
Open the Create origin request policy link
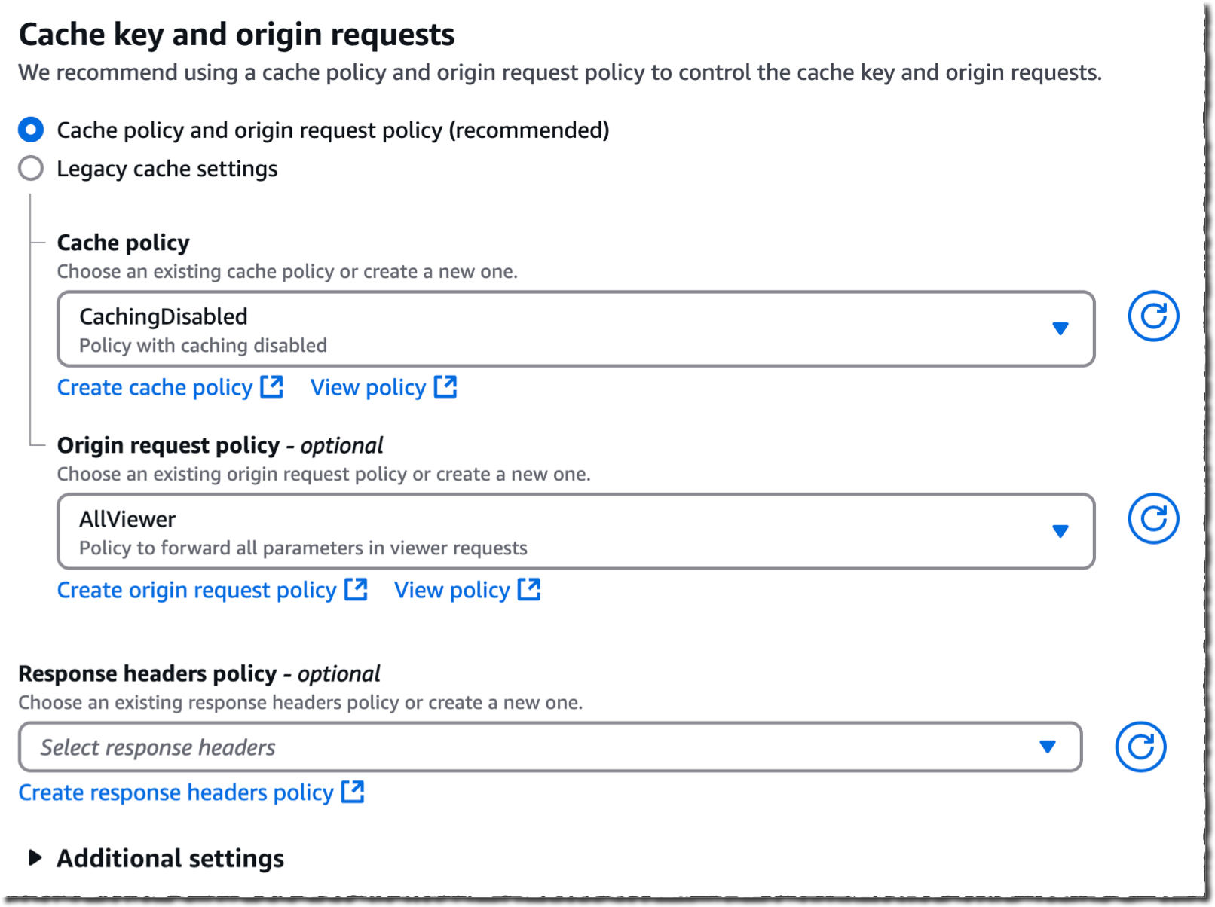click(x=196, y=591)
